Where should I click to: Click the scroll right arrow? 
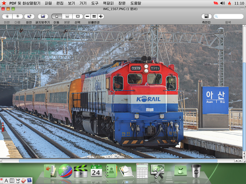240,161
